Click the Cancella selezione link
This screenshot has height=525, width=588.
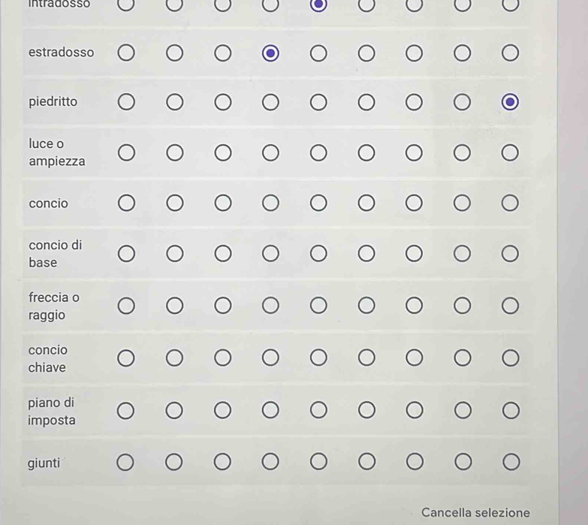(x=475, y=512)
